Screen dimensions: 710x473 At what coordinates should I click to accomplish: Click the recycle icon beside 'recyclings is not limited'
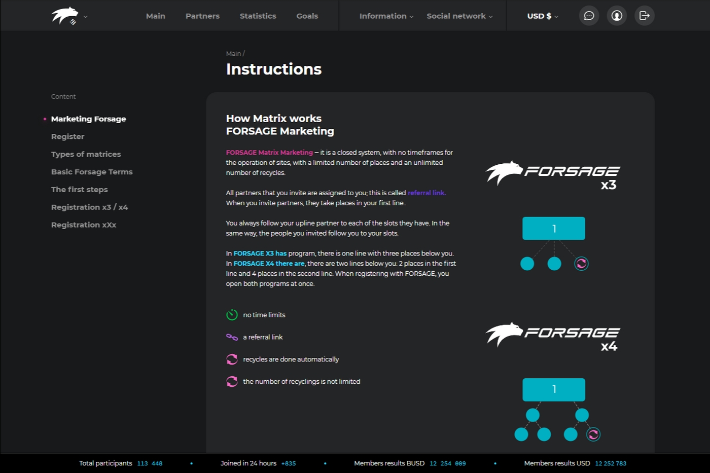point(232,381)
